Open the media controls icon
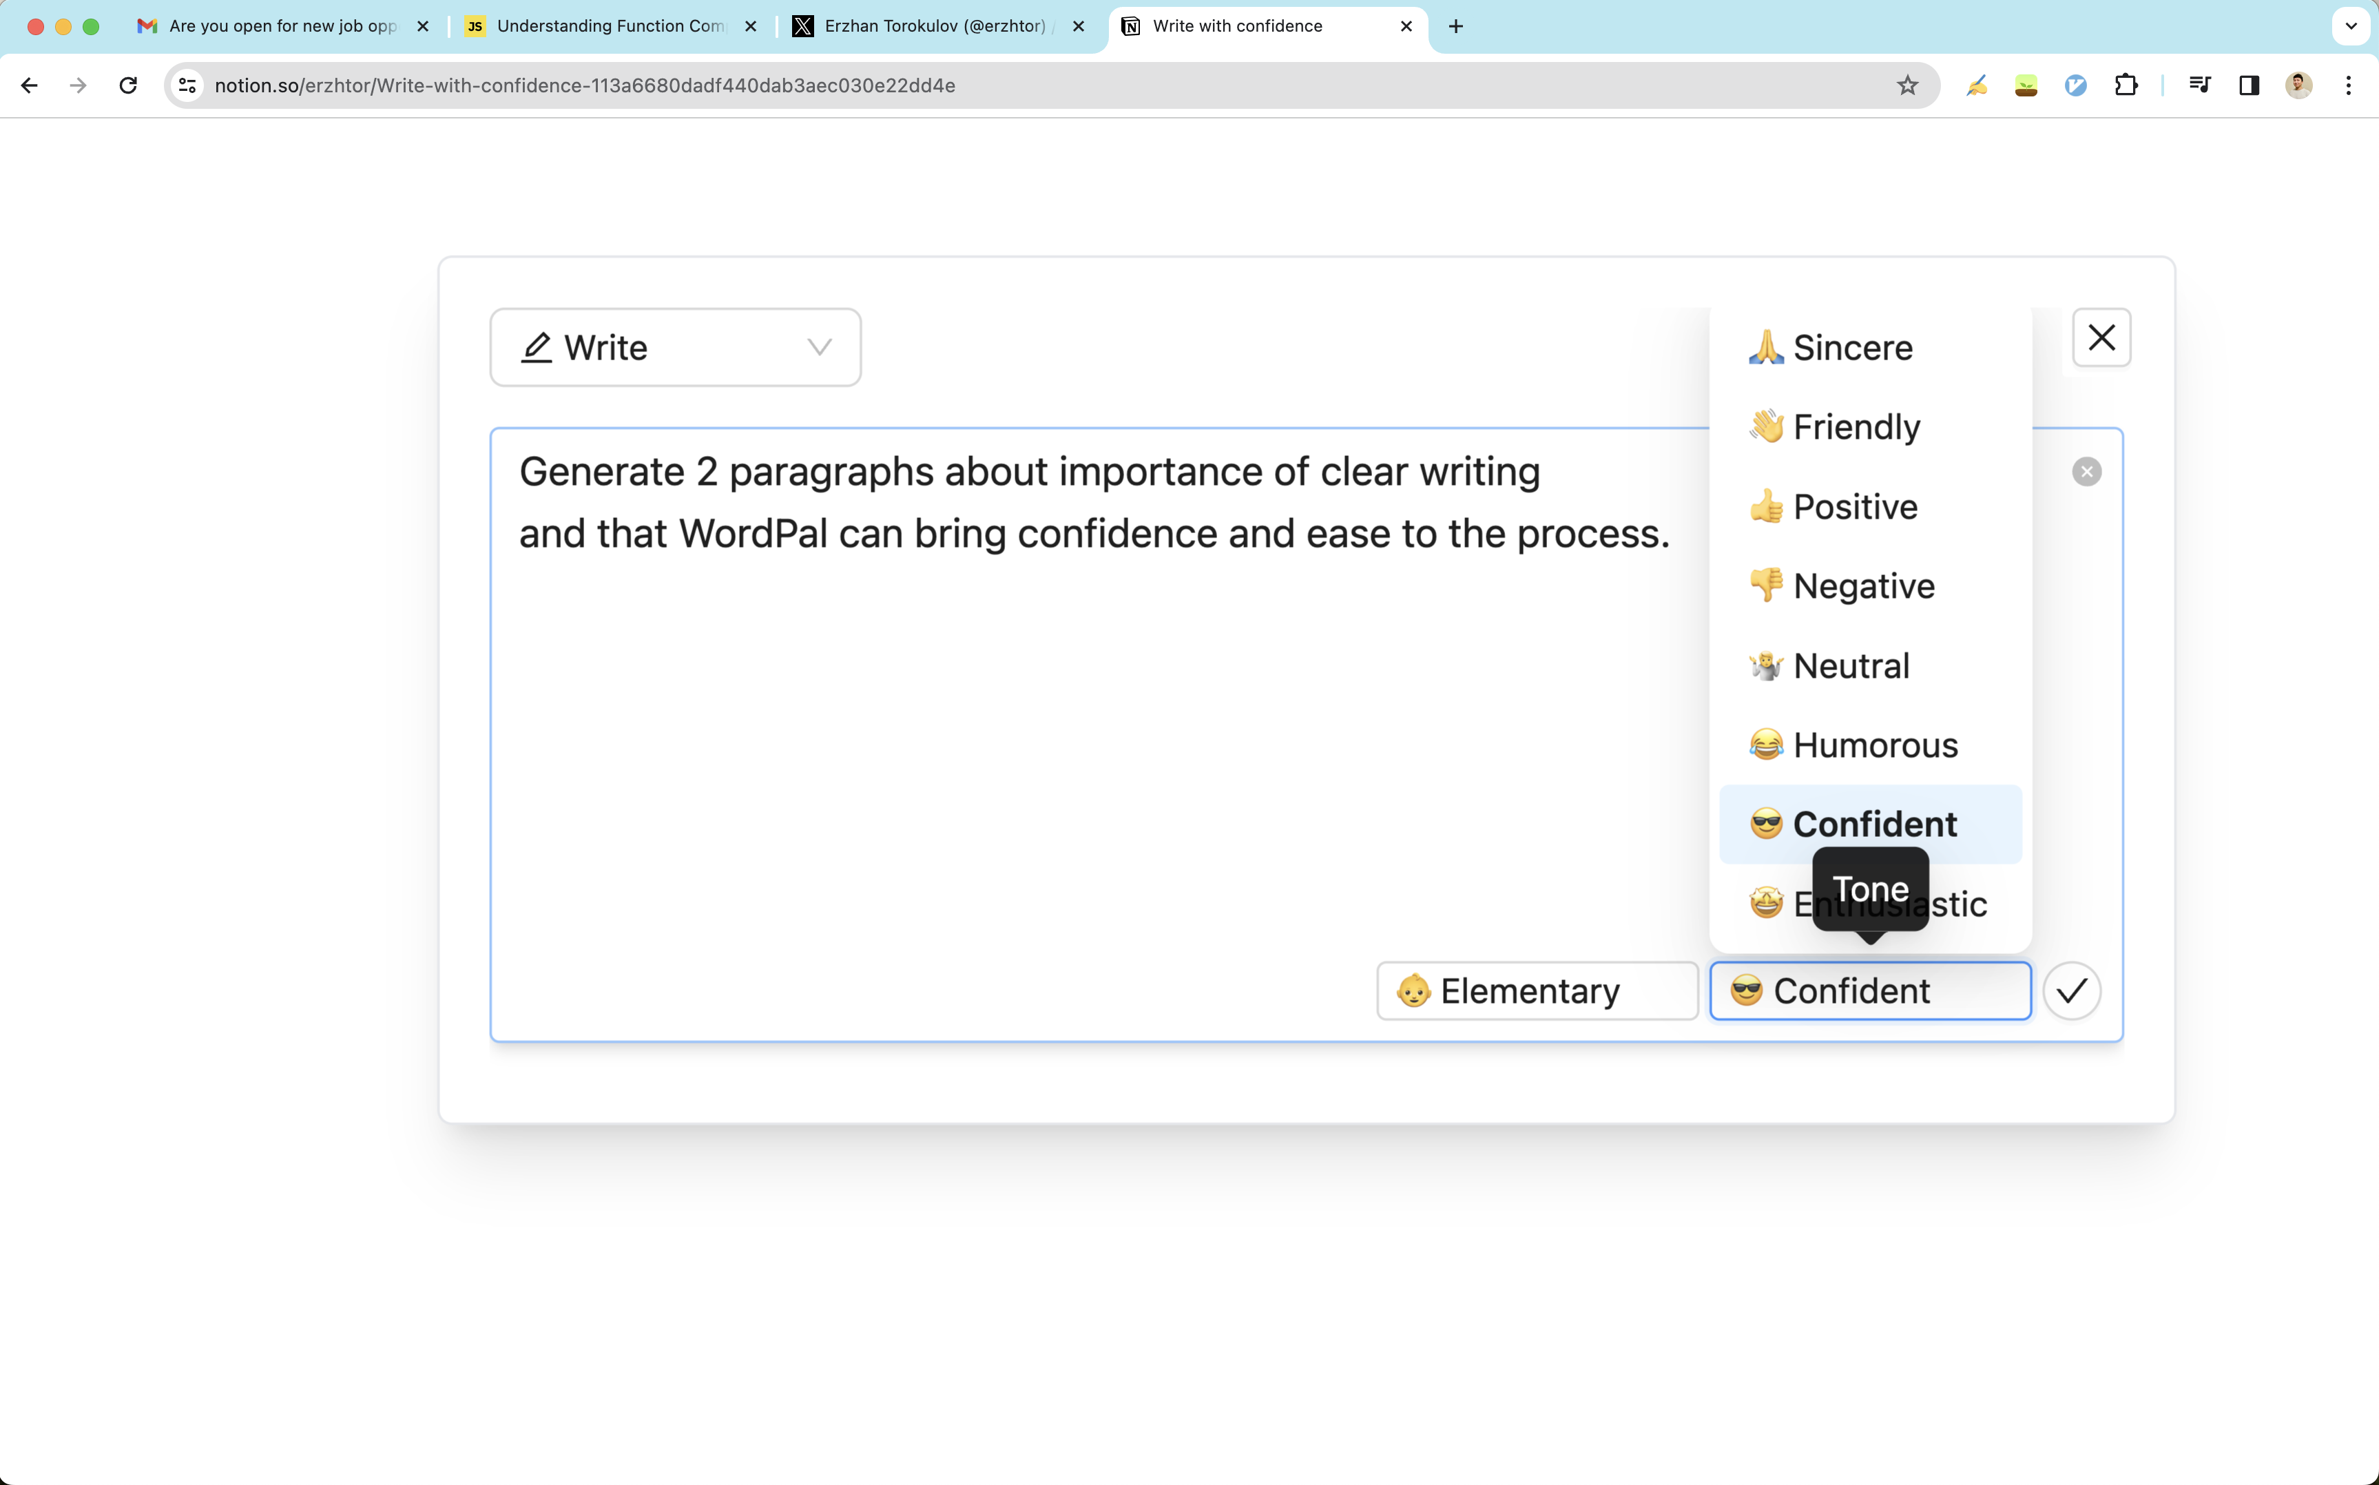Image resolution: width=2379 pixels, height=1485 pixels. [x=2199, y=85]
